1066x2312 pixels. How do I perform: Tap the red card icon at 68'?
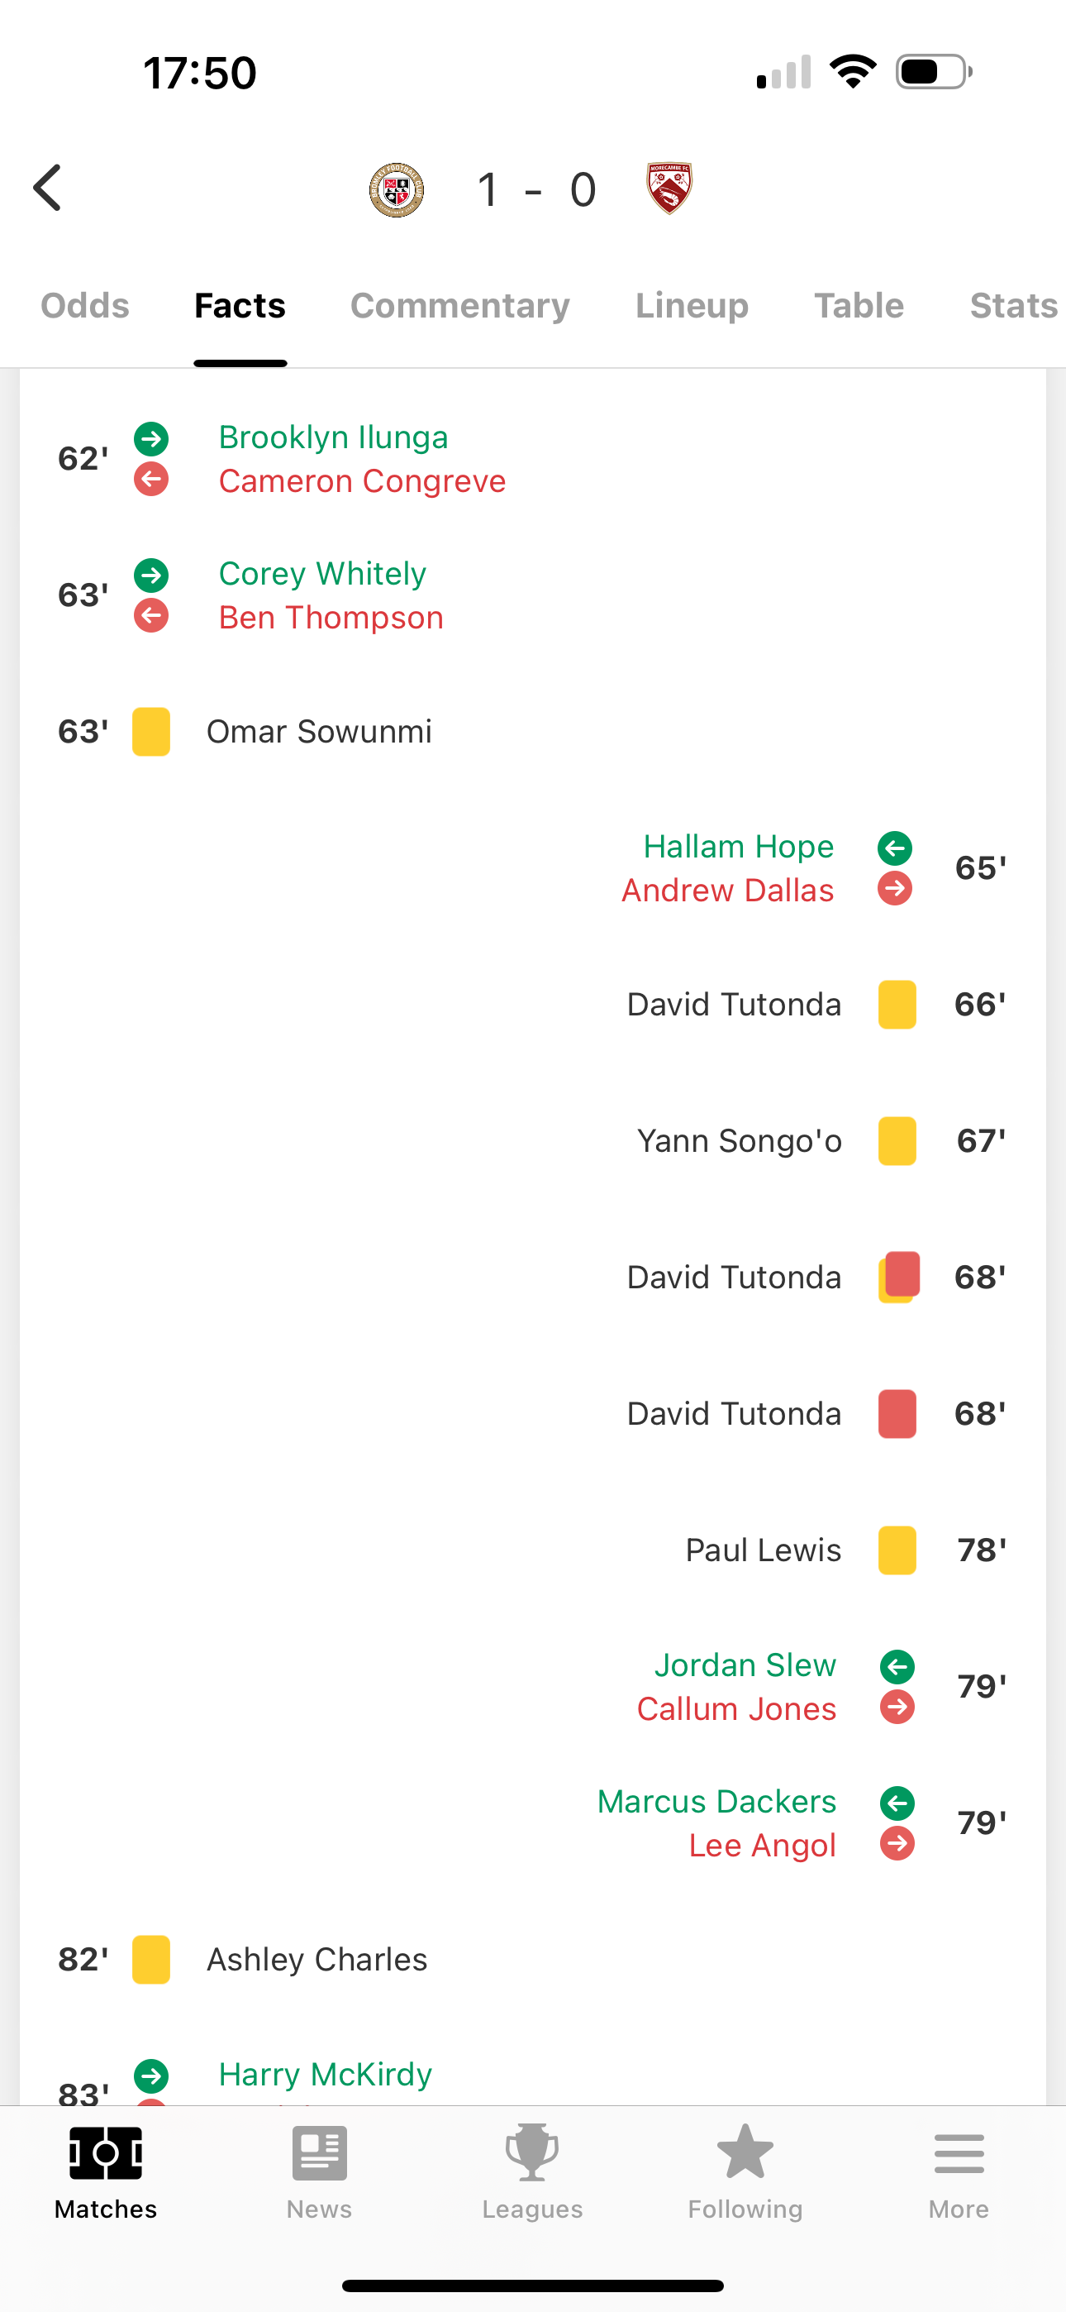897,1414
